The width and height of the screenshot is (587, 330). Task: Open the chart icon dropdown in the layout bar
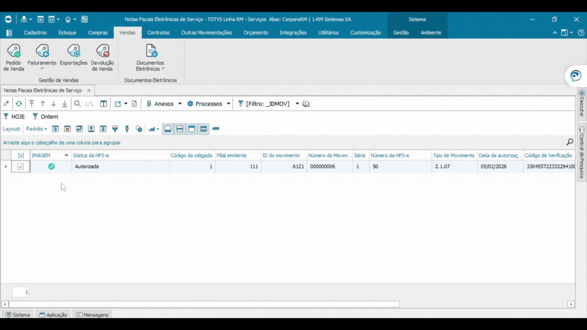click(158, 129)
